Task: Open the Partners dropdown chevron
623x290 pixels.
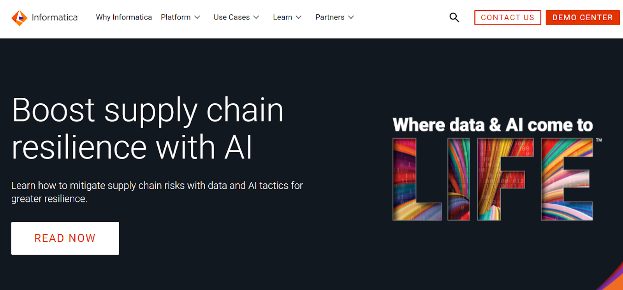Action: [x=351, y=18]
